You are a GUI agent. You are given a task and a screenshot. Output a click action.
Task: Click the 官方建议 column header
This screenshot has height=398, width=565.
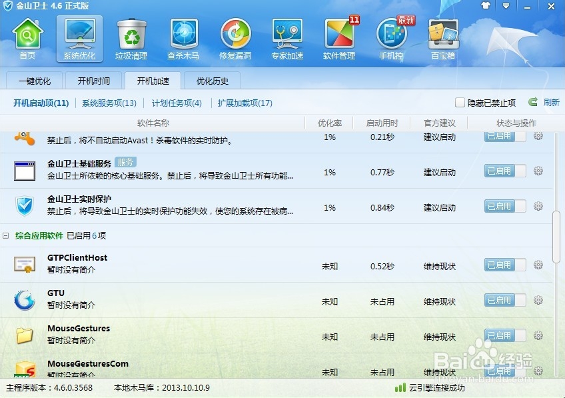coord(440,123)
